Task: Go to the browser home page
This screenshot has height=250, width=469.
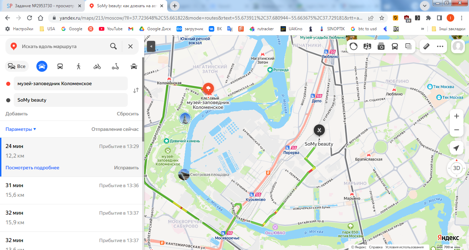Action: point(41,18)
